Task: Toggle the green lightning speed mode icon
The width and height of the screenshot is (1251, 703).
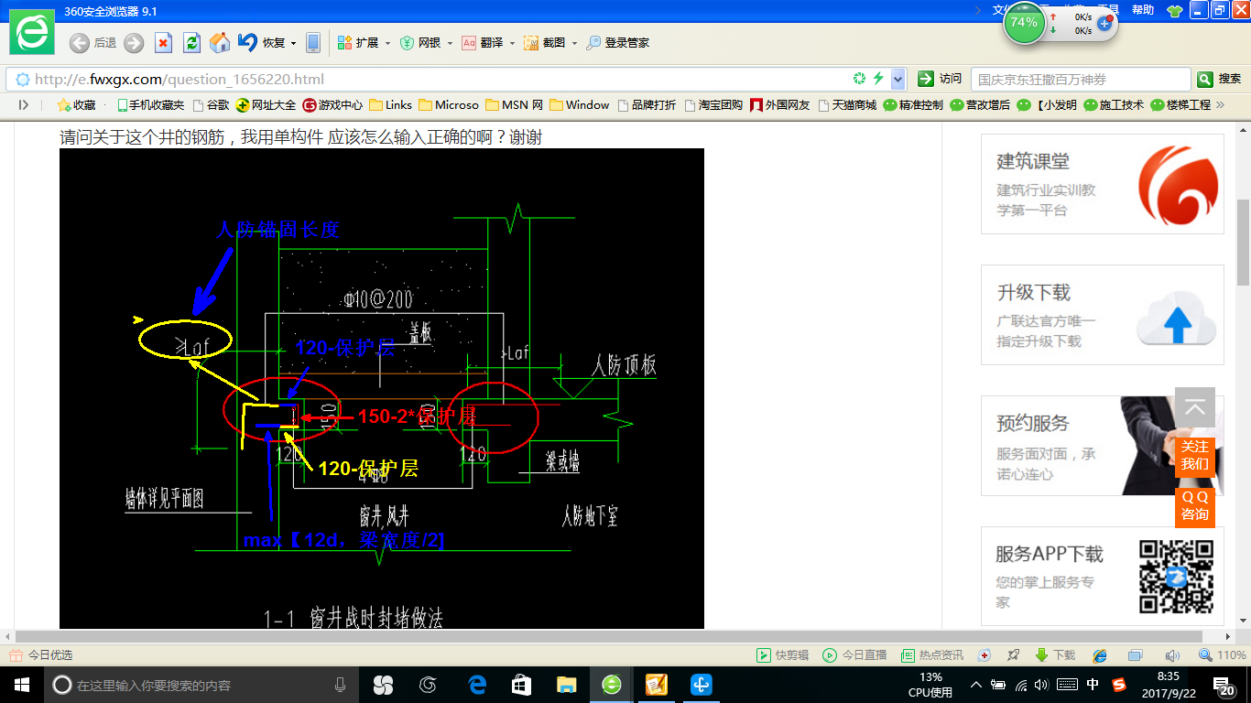Action: (879, 79)
